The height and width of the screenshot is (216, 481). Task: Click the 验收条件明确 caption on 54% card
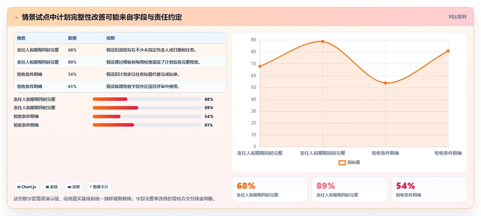pyautogui.click(x=409, y=195)
